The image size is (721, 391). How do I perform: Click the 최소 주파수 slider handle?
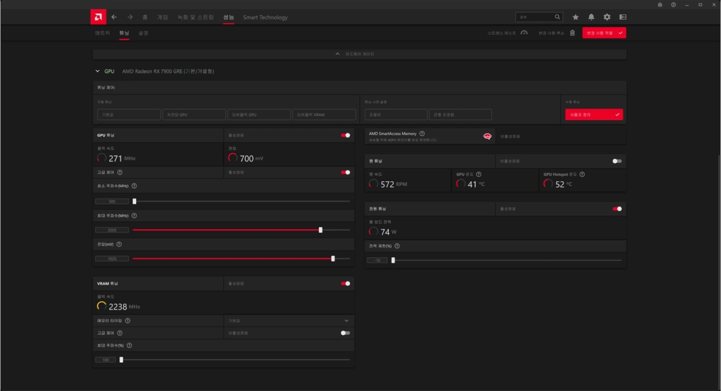click(x=134, y=201)
